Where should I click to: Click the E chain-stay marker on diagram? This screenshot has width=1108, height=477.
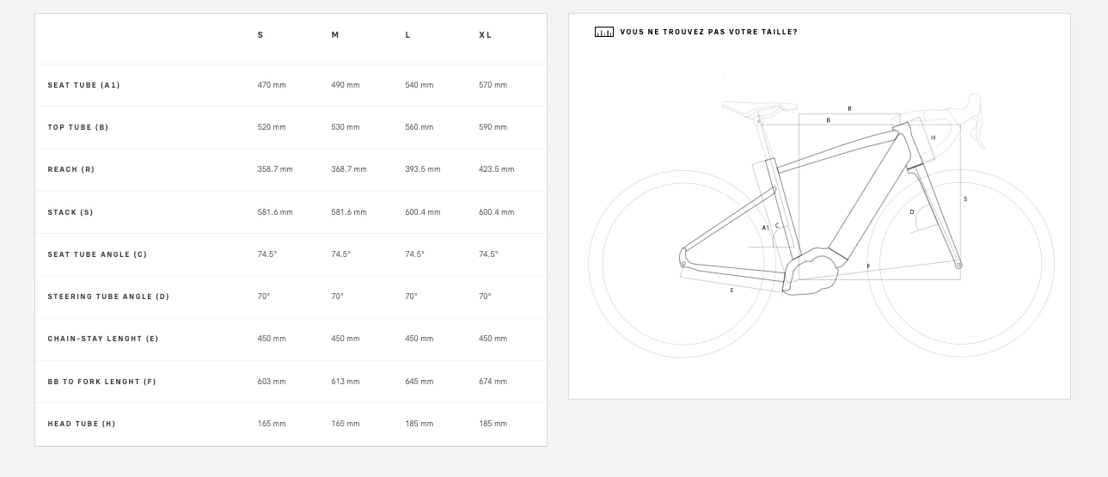732,290
